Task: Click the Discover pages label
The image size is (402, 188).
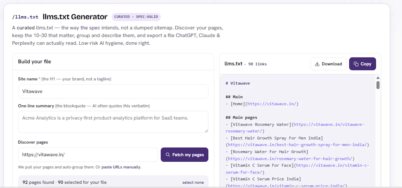Action: [x=33, y=142]
